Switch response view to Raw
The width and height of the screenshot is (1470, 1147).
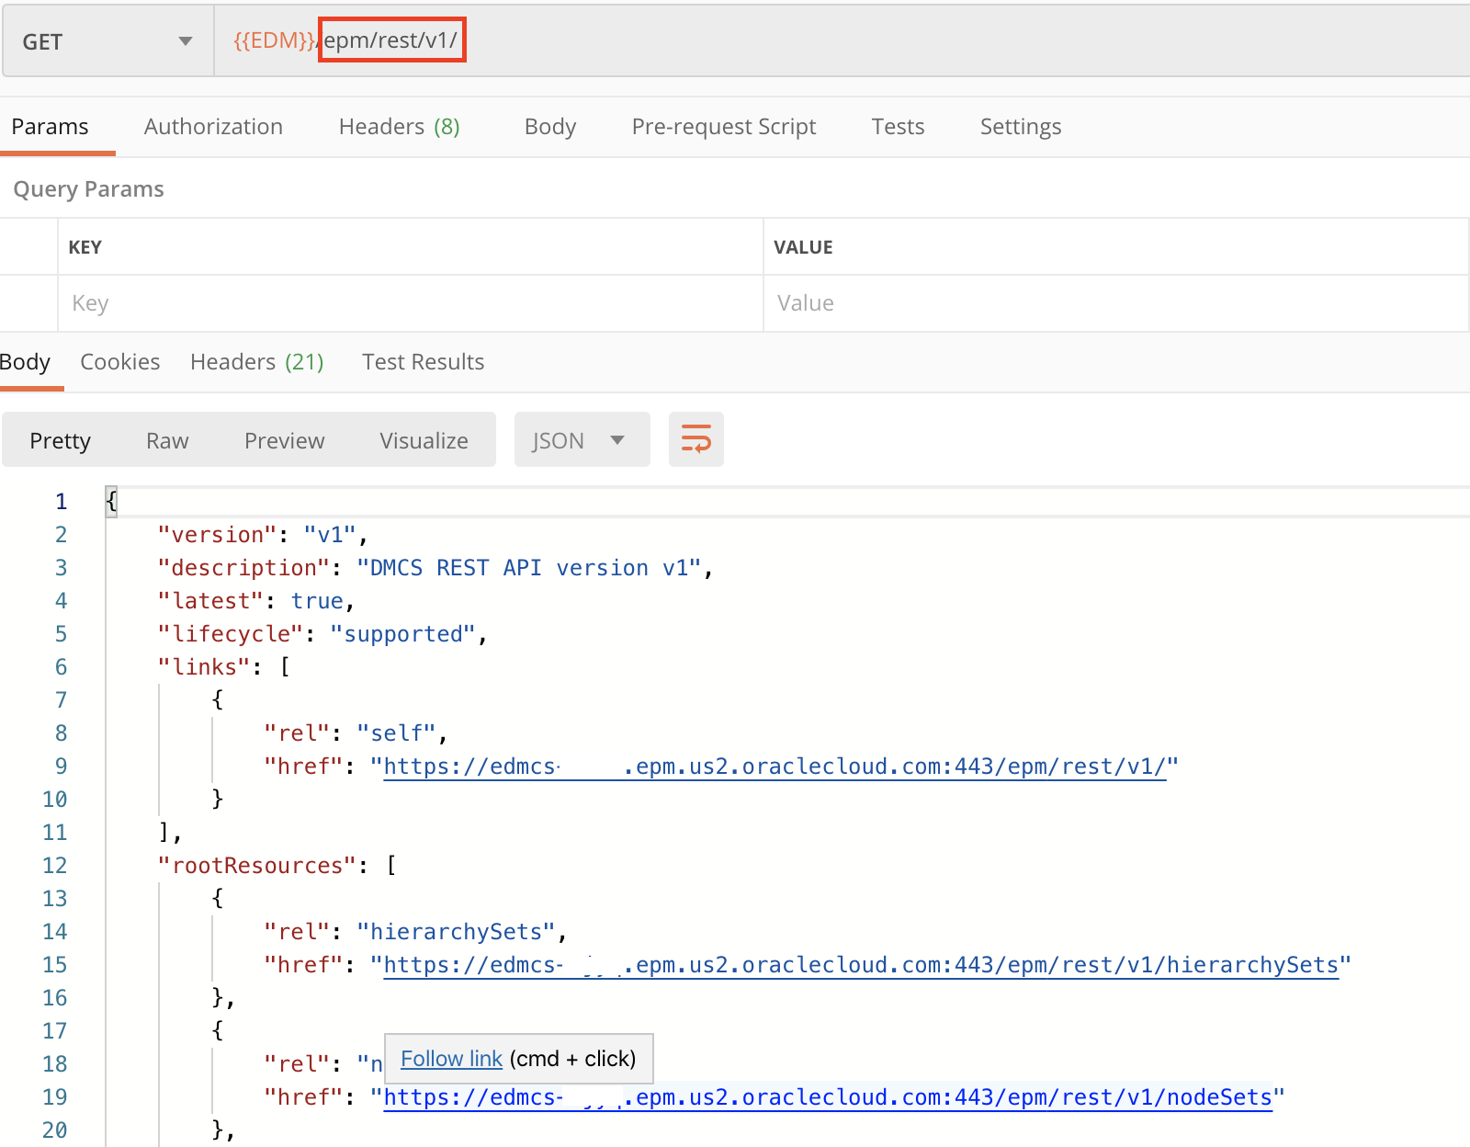tap(167, 441)
